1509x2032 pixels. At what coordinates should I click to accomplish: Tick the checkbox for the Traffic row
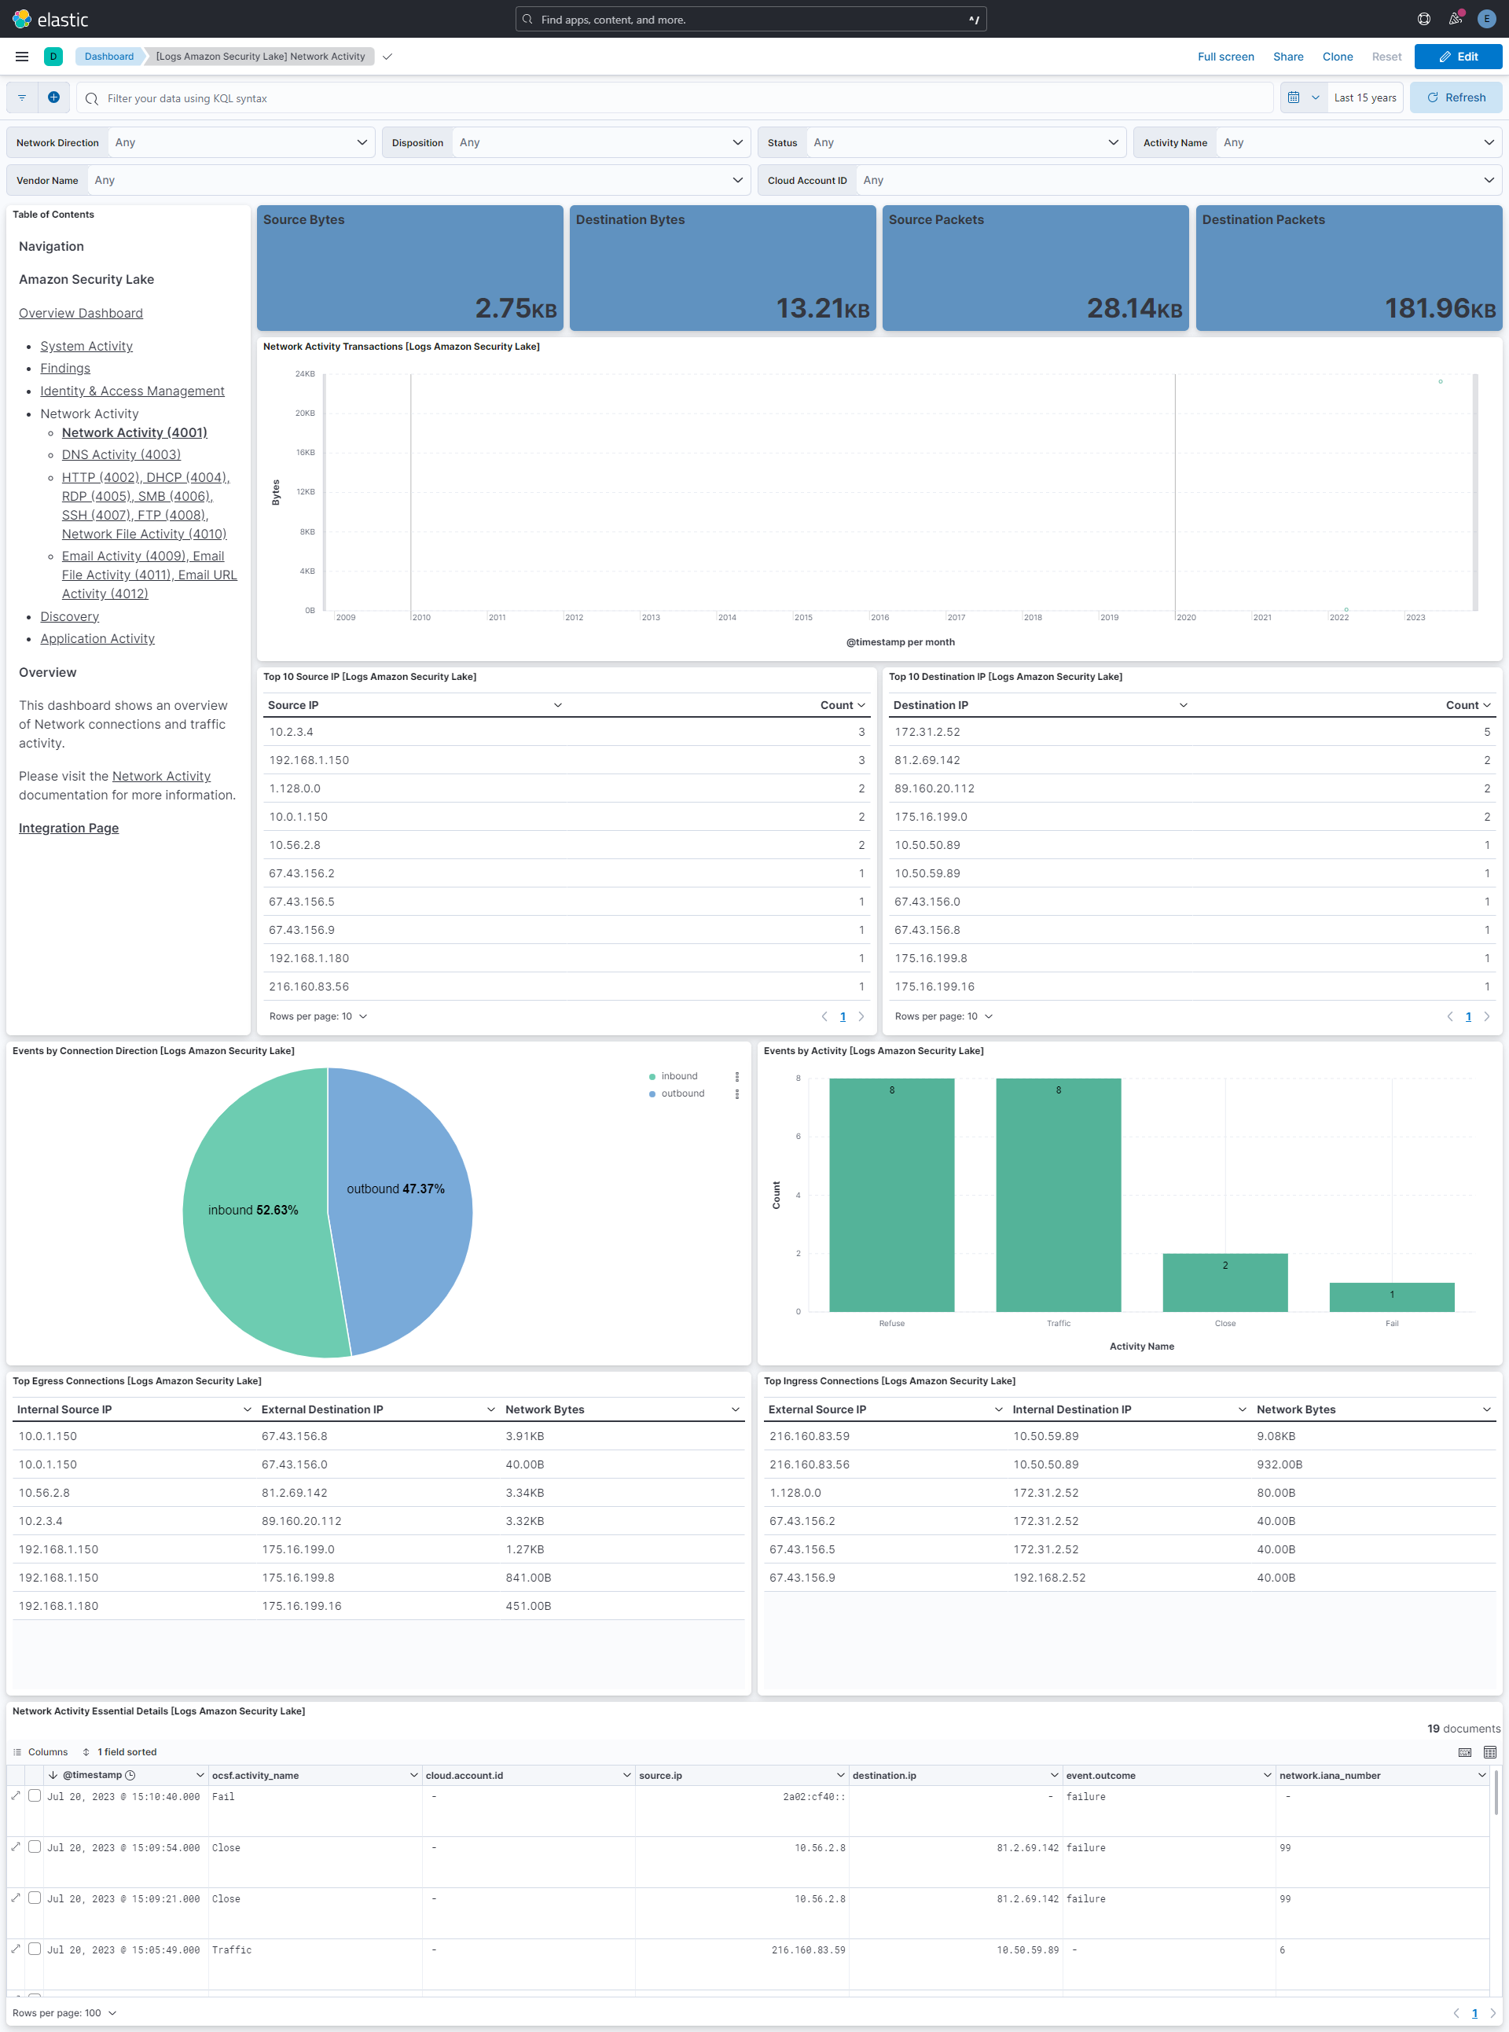pyautogui.click(x=35, y=1949)
